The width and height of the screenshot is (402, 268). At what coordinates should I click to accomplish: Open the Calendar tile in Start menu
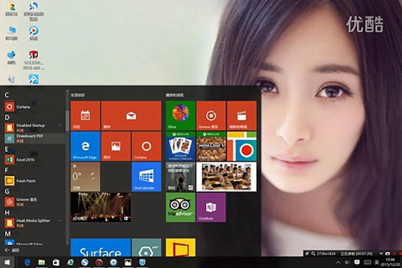[x=85, y=115]
